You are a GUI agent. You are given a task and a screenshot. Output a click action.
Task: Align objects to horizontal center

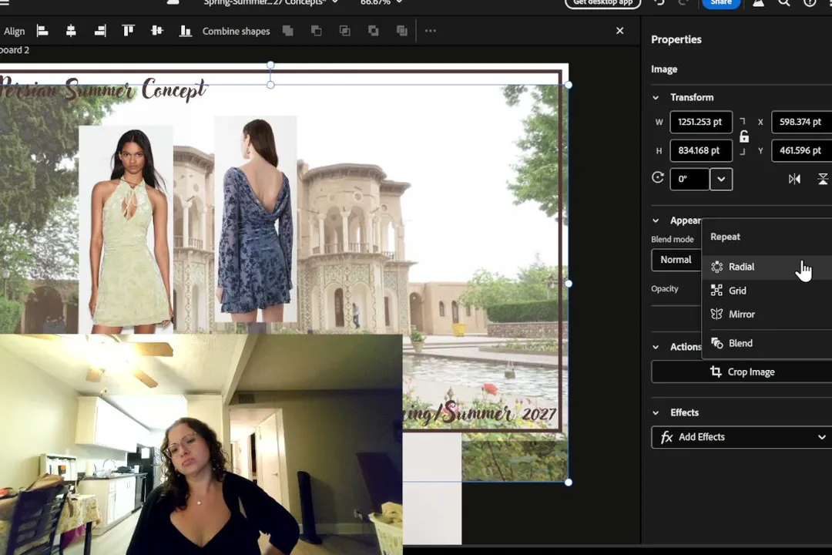coord(71,32)
